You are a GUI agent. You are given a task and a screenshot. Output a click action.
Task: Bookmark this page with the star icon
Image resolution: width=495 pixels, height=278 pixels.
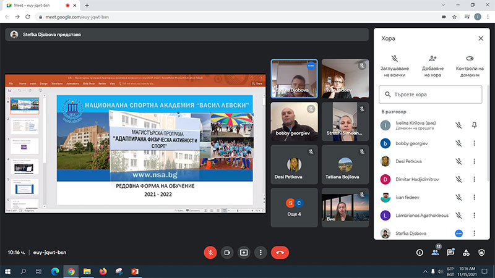click(454, 17)
